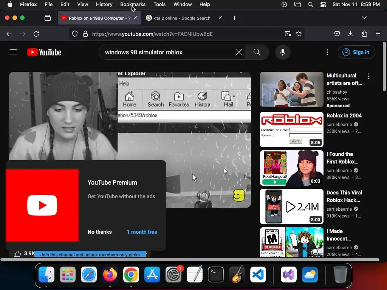Open Terminal from the Dock

point(216,275)
